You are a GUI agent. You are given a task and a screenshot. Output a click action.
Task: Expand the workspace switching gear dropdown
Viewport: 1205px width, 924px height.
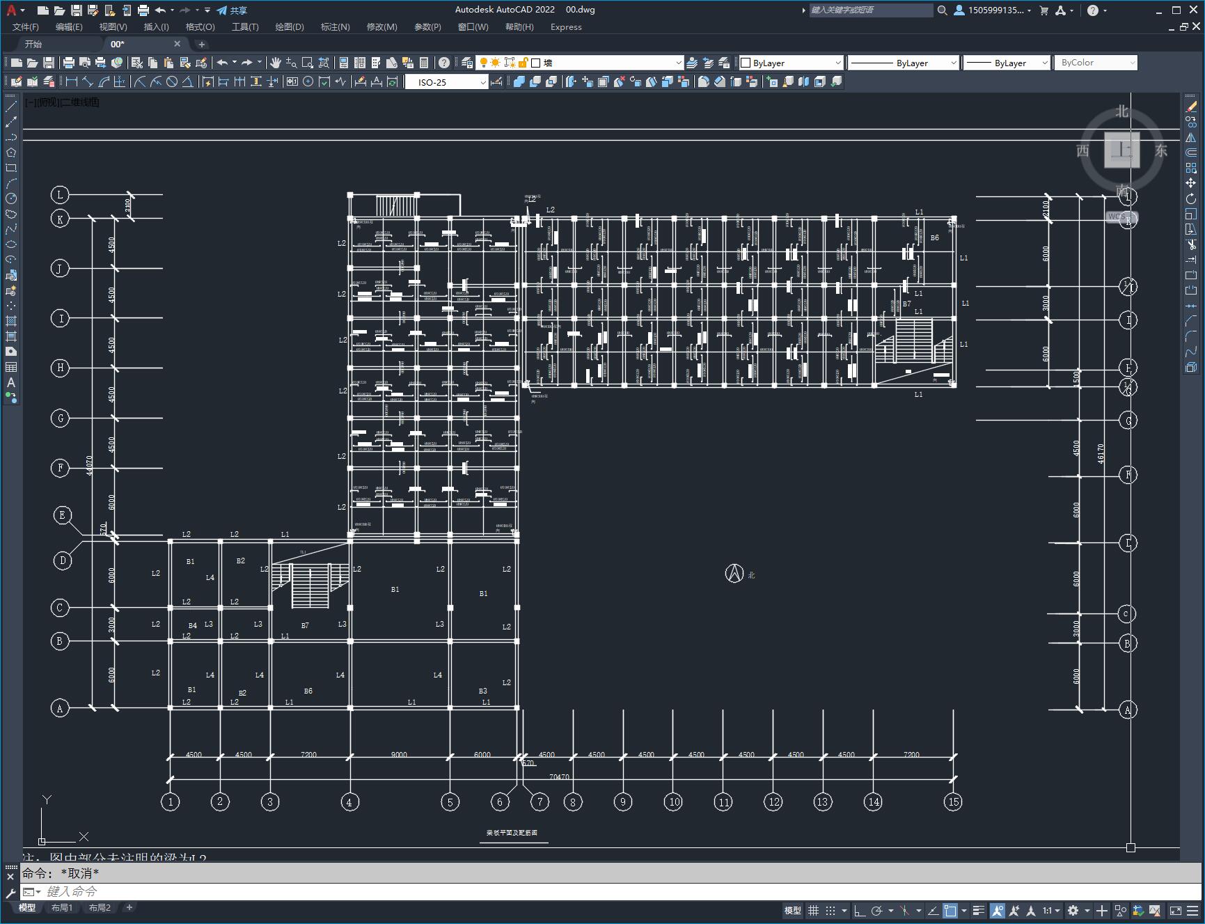pyautogui.click(x=1087, y=911)
